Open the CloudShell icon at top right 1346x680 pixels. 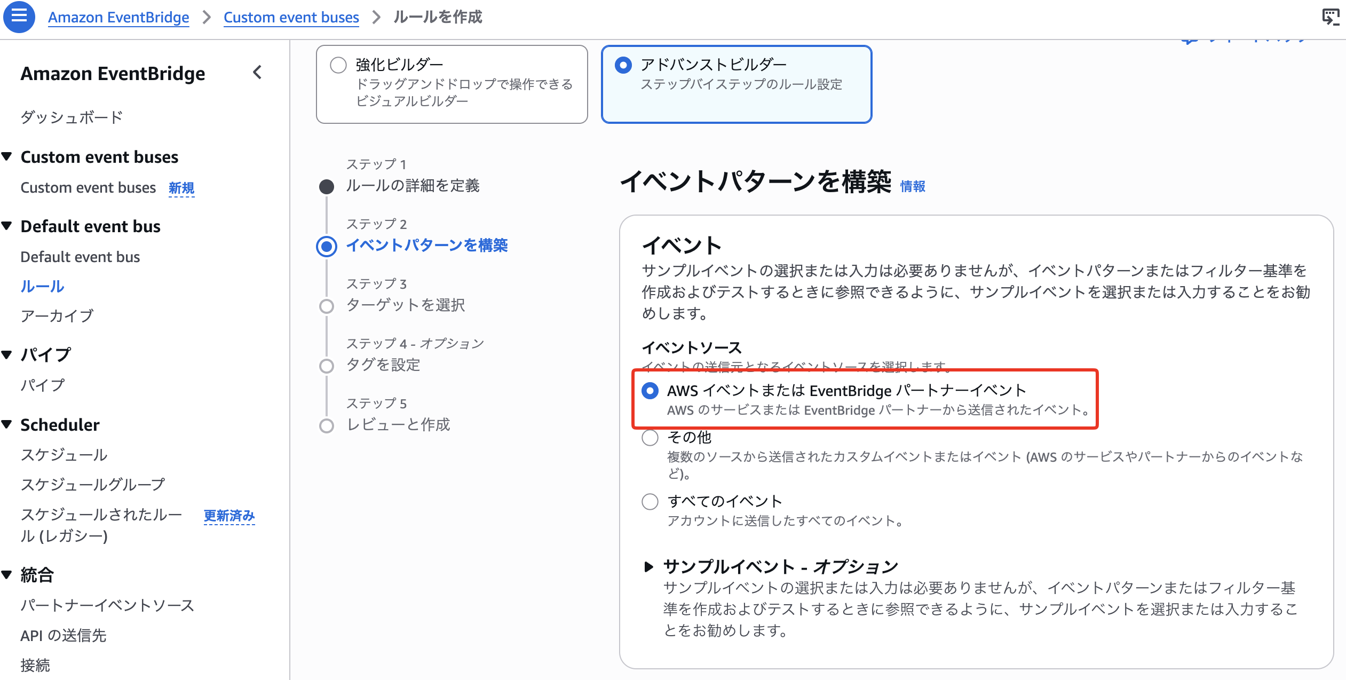pos(1331,17)
